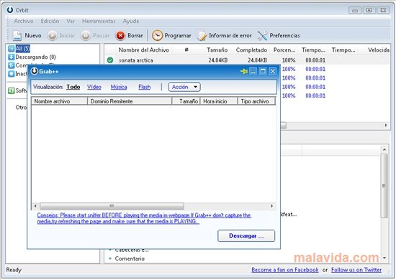Image resolution: width=396 pixels, height=280 pixels.
Task: Click Grab++ horizontal scrollbar left arrow
Action: 35,206
